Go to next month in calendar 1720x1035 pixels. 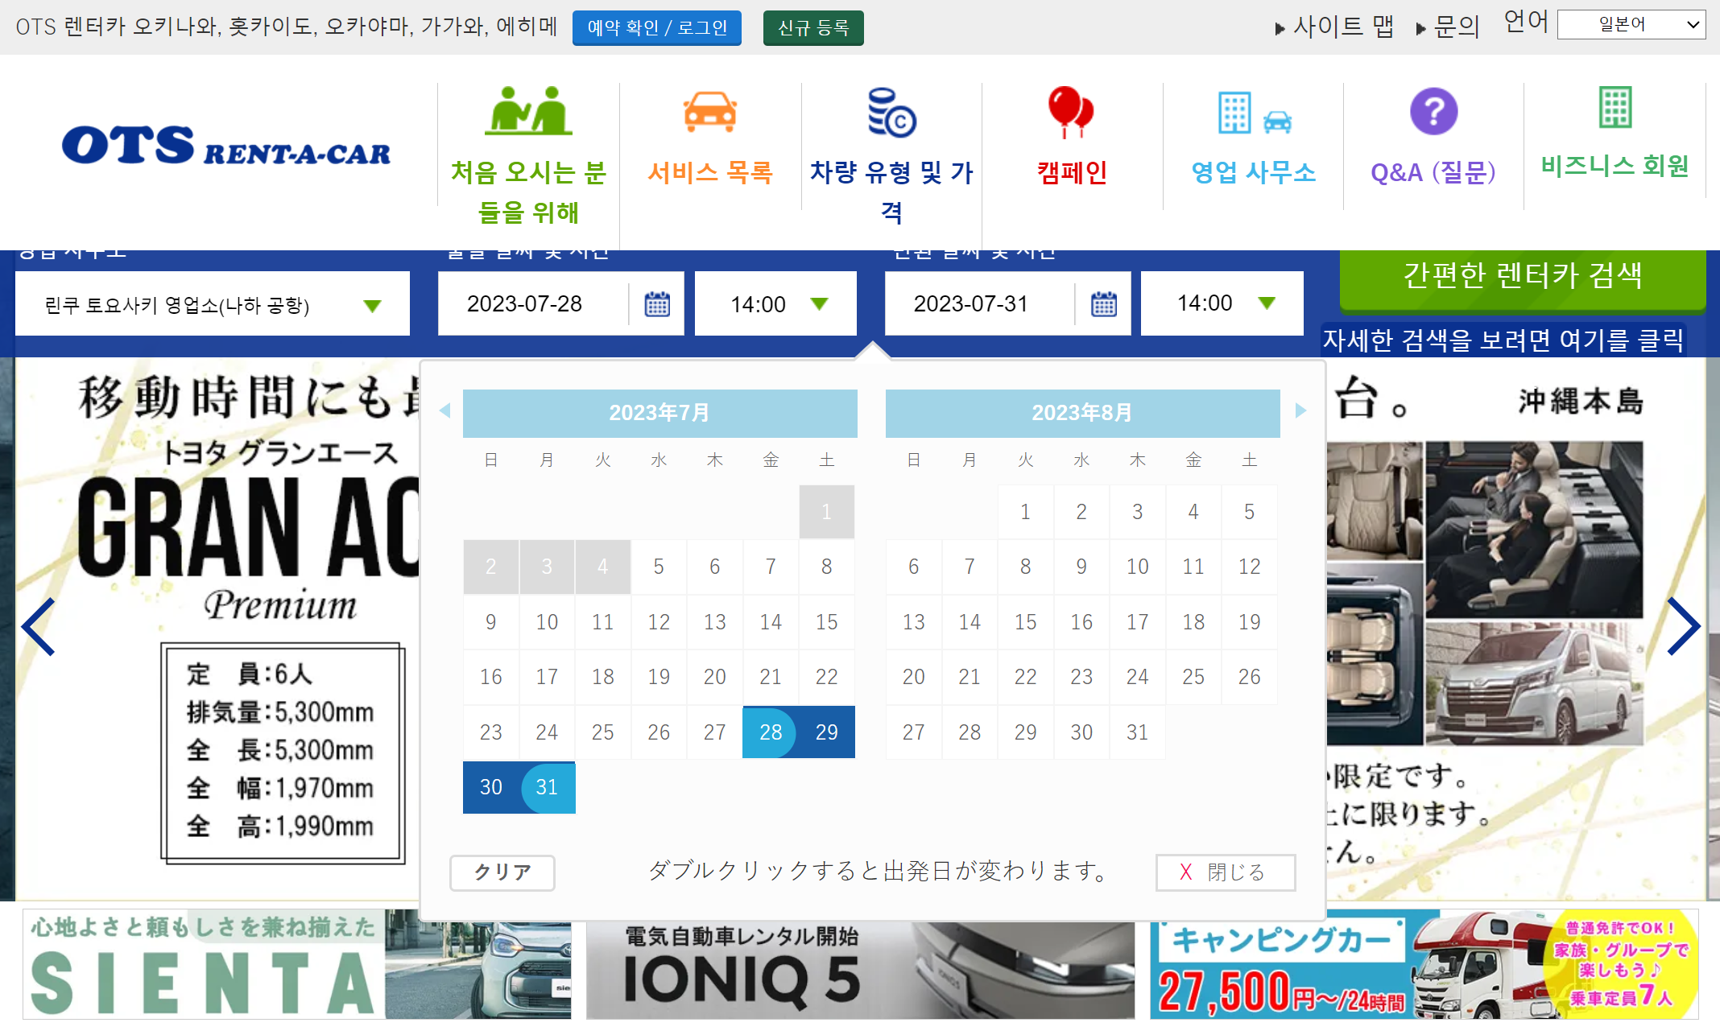click(x=1300, y=410)
